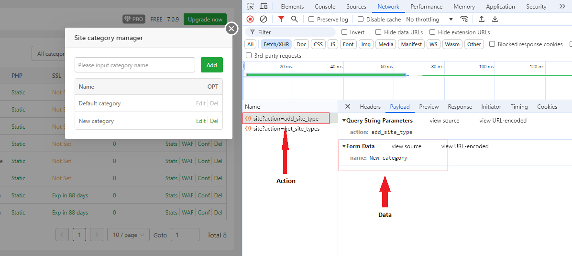Toggle the device toolbar icon

[264, 7]
